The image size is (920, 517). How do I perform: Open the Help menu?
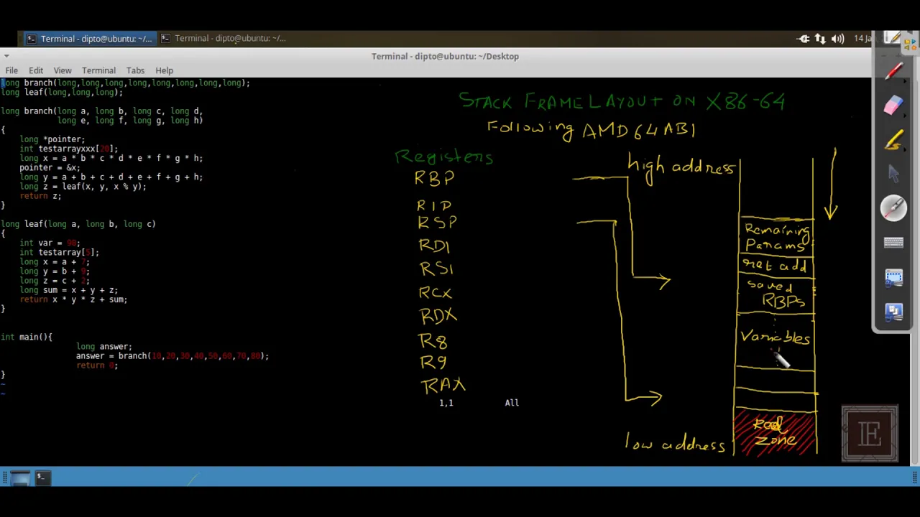click(164, 70)
